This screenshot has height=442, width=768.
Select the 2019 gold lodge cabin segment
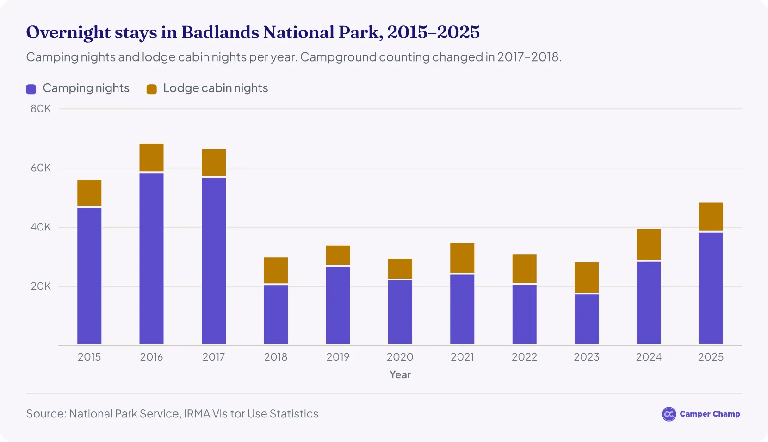338,255
